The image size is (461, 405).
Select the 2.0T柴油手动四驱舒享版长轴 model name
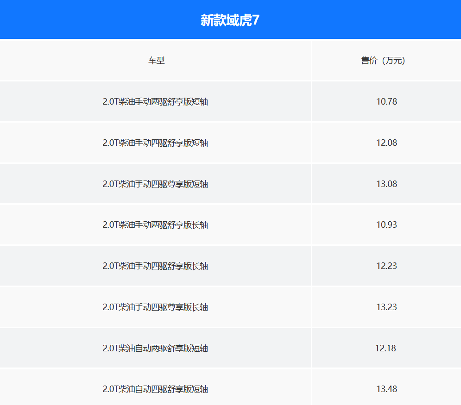156,266
